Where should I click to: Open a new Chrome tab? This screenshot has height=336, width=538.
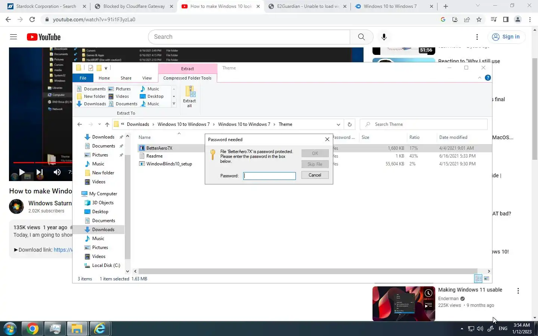click(x=446, y=6)
